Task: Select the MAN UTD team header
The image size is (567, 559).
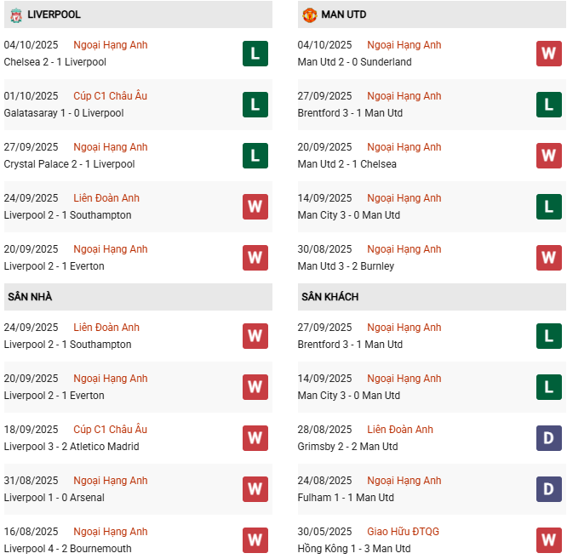Action: (344, 15)
